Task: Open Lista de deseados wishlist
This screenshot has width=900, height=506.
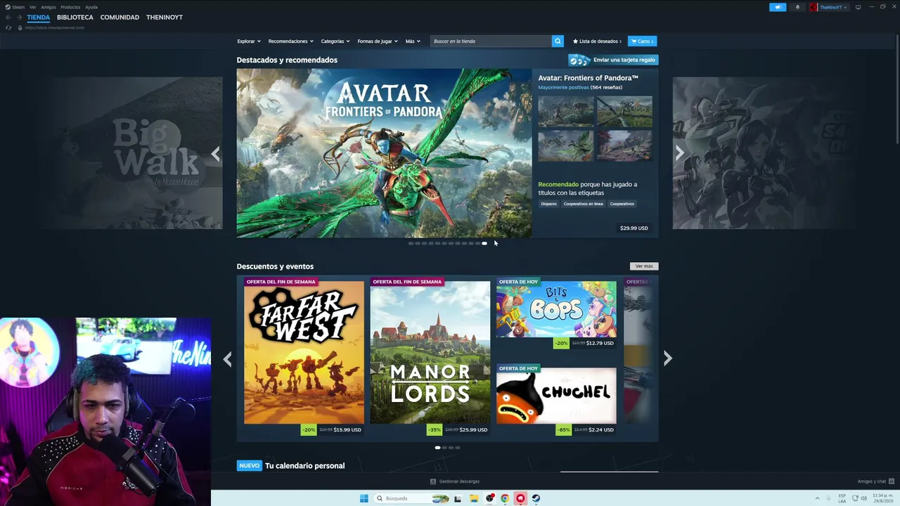Action: [x=597, y=41]
